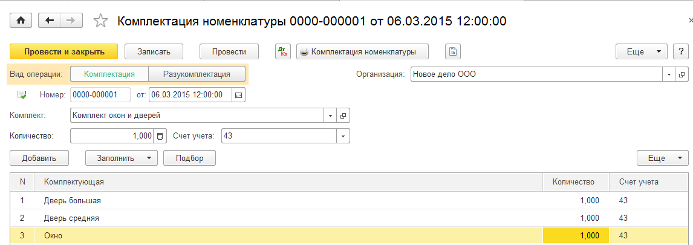Go back with the left arrow
Screen dimensions: 693x245
(x=50, y=21)
